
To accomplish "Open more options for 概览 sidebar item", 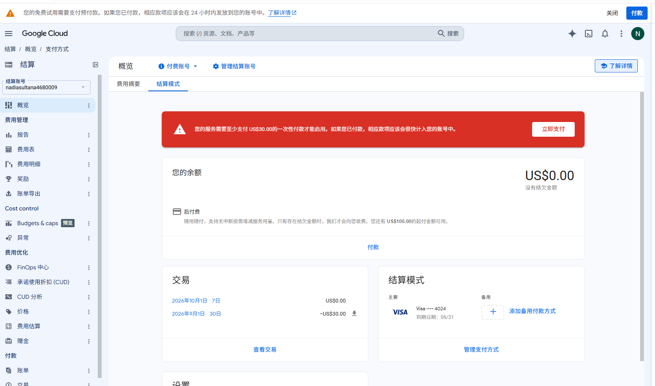I will pyautogui.click(x=89, y=106).
